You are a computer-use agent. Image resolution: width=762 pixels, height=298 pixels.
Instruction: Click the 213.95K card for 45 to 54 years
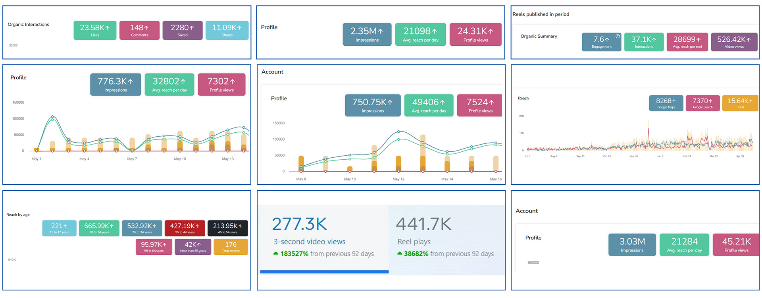pos(227,228)
